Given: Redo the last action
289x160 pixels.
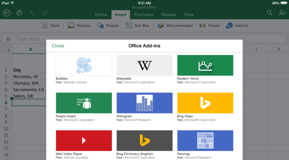Looking at the screenshot, I should tap(45, 13).
